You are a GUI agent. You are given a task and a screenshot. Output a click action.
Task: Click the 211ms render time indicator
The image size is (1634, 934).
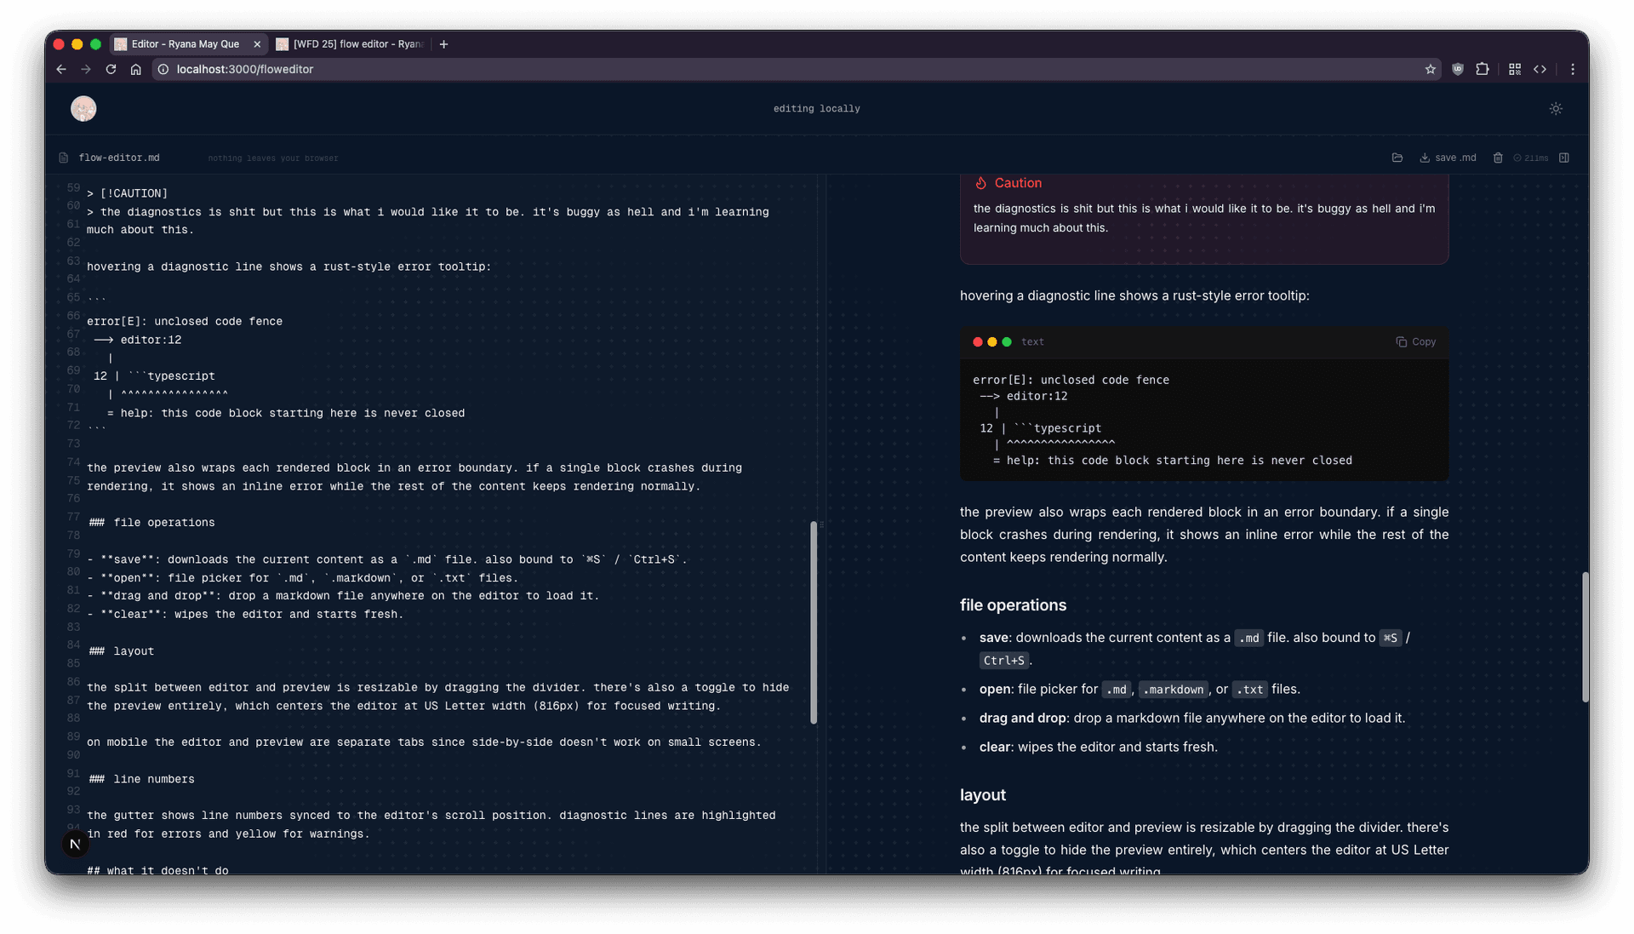(1531, 158)
